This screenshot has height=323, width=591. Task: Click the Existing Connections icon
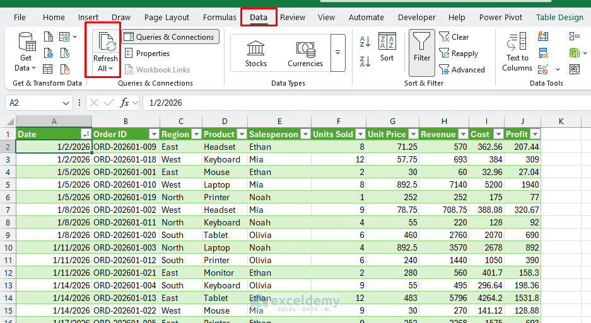pyautogui.click(x=65, y=69)
